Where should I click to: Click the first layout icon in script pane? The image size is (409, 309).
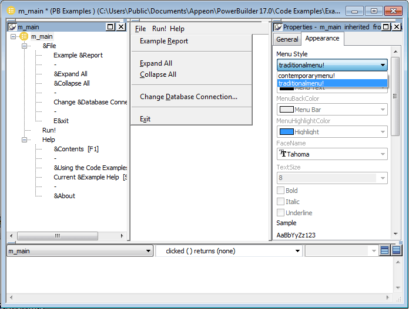(x=385, y=251)
